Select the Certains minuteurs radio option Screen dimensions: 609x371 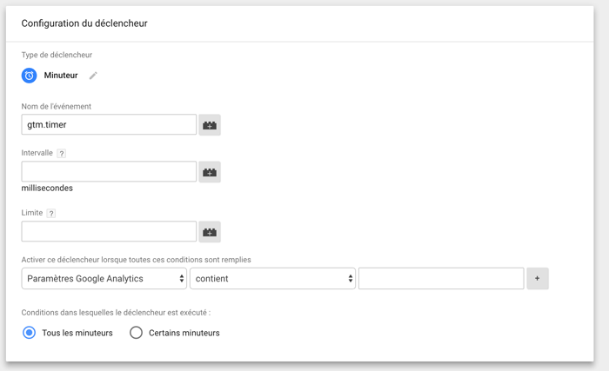click(x=136, y=333)
